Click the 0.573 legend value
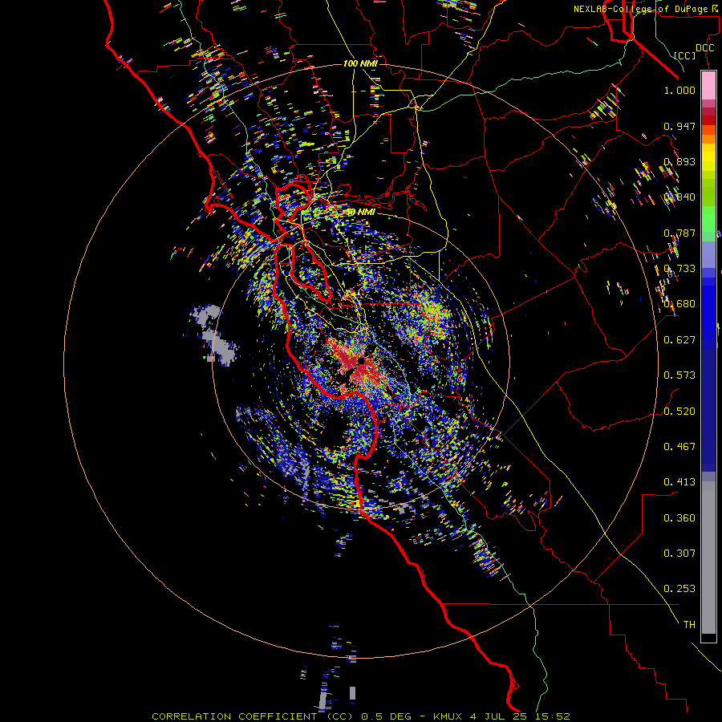 pos(679,375)
